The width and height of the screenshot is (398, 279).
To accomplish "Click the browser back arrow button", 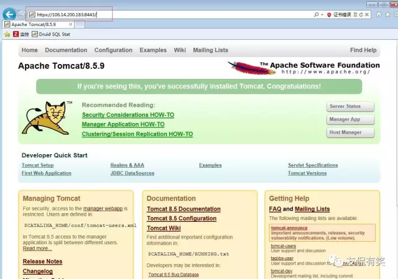I will click(9, 14).
